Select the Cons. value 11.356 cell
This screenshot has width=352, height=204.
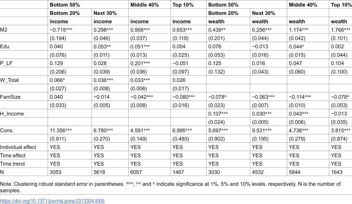[61, 131]
